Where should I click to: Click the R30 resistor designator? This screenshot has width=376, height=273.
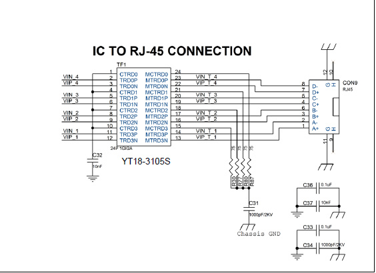tap(234, 181)
